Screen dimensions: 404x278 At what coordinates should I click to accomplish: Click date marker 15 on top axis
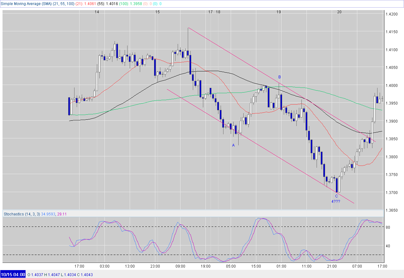tap(157, 12)
